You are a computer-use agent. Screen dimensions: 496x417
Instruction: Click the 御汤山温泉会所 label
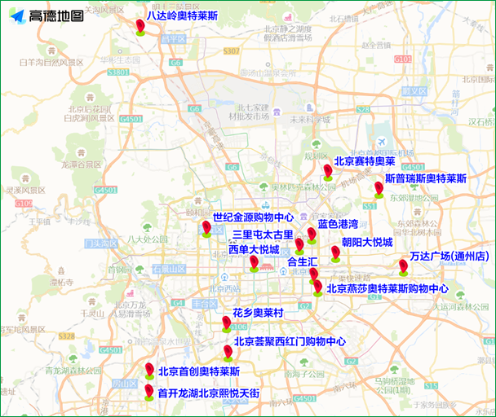268,73
